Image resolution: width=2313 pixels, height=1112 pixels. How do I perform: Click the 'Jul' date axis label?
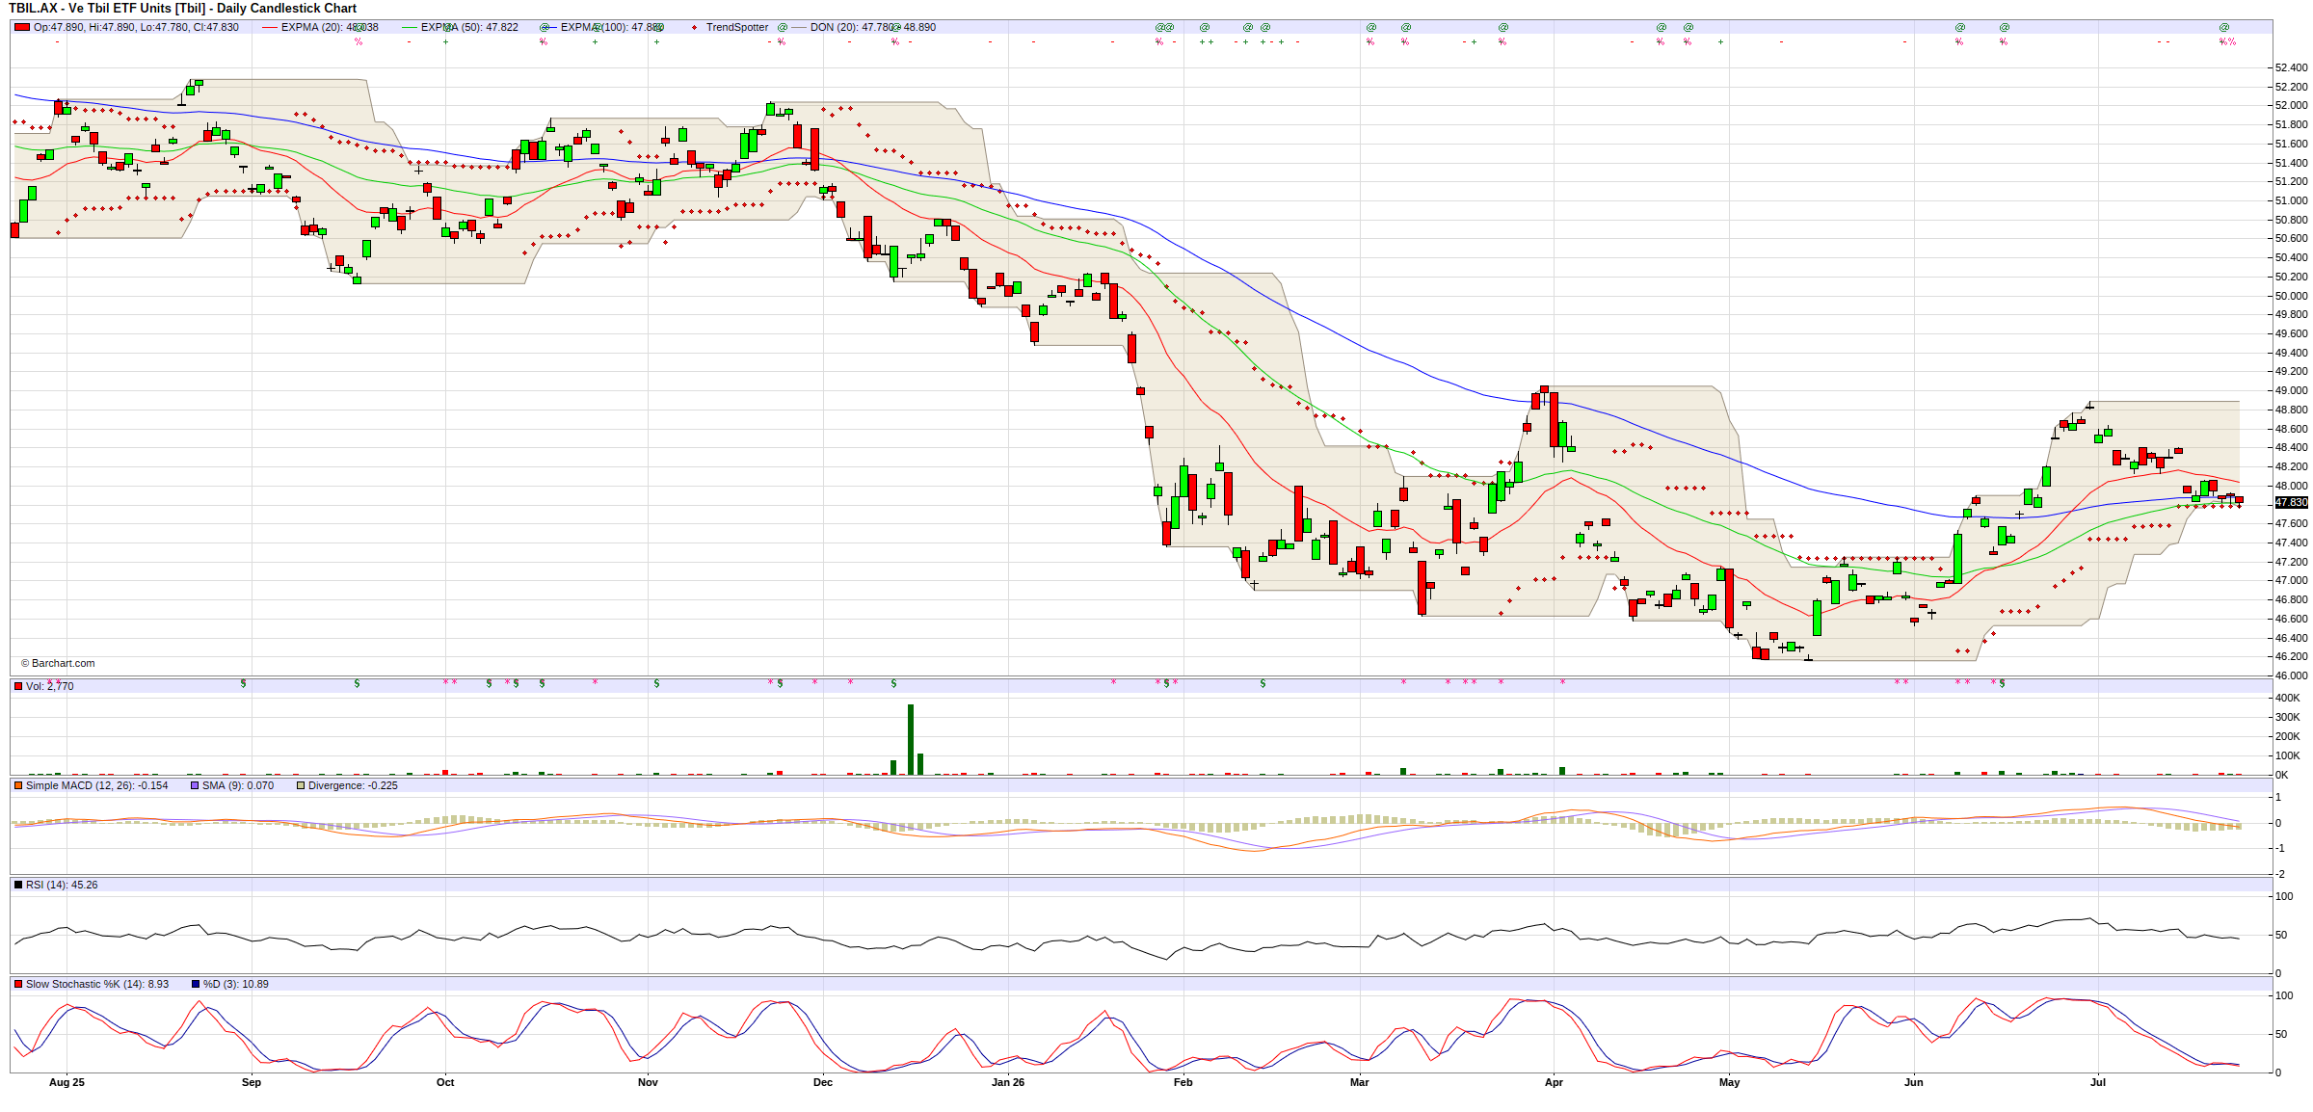pos(2098,1082)
